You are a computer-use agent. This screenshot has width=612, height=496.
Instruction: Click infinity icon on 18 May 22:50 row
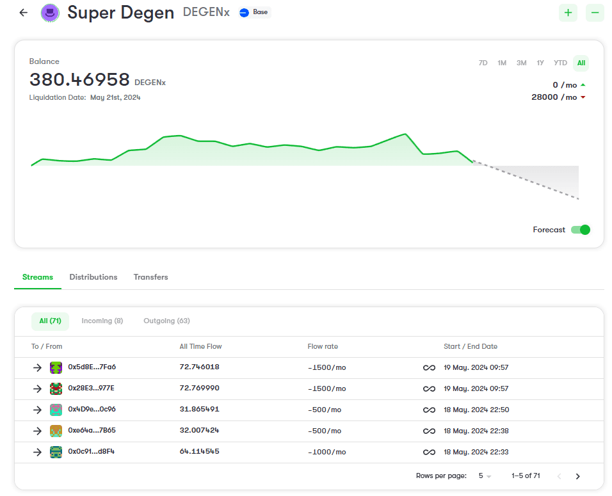pyautogui.click(x=429, y=410)
